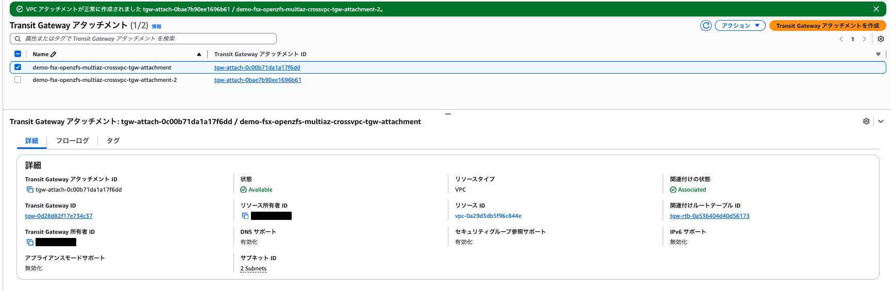Click the refresh icon button
891x291 pixels.
[705, 26]
